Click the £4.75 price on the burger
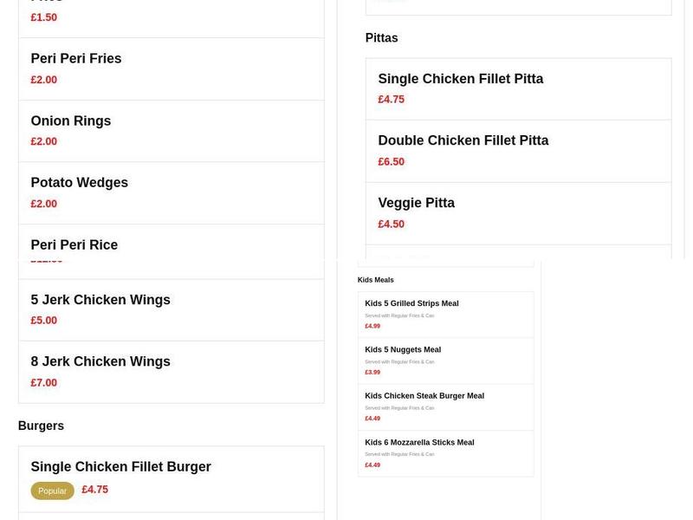Viewport: 693px width, 520px height. pos(94,490)
